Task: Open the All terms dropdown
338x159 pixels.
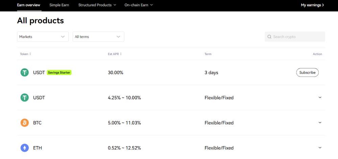Action: click(98, 37)
